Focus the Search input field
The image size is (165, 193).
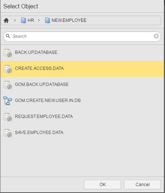[82, 36]
